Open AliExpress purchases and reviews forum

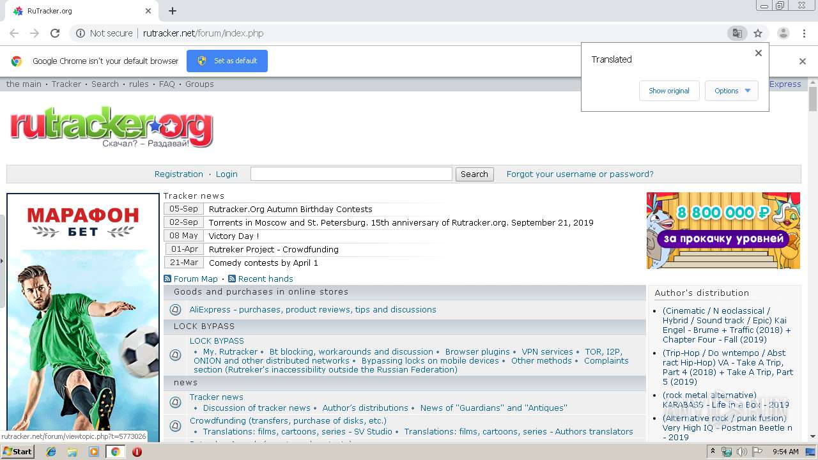(x=313, y=309)
